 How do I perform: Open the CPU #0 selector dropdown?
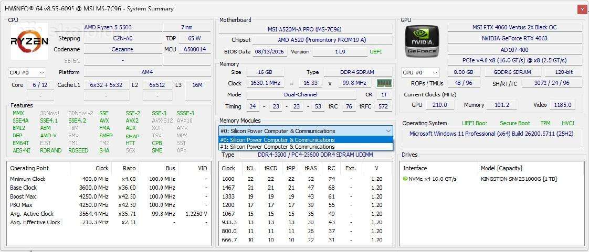click(x=27, y=72)
